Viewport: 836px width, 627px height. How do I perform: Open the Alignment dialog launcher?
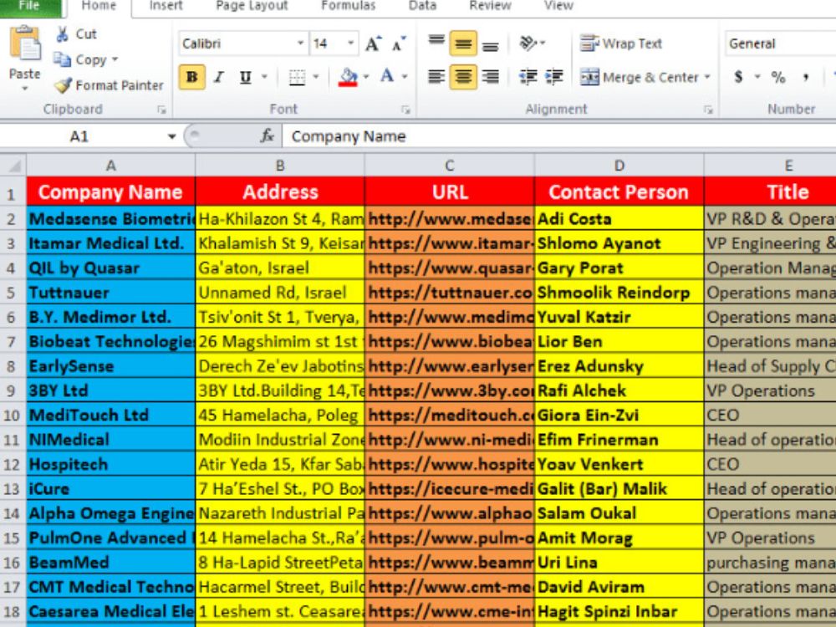click(x=708, y=110)
